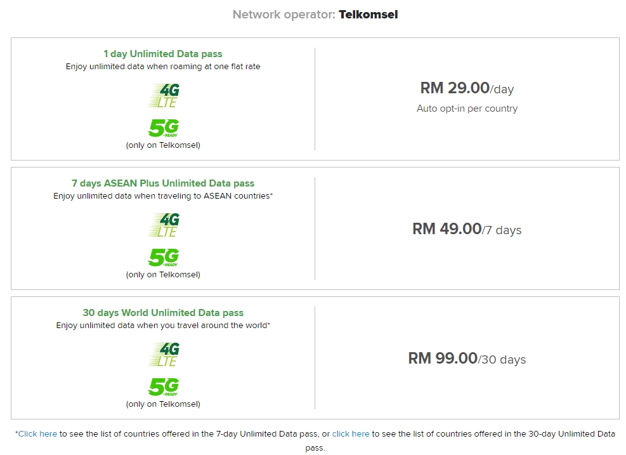
Task: Click the '1 day Unlimited Data pass' title
Action: (x=163, y=54)
